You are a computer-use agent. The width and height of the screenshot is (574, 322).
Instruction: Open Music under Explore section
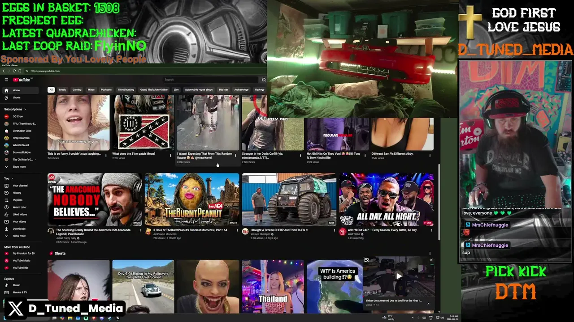coord(20,285)
